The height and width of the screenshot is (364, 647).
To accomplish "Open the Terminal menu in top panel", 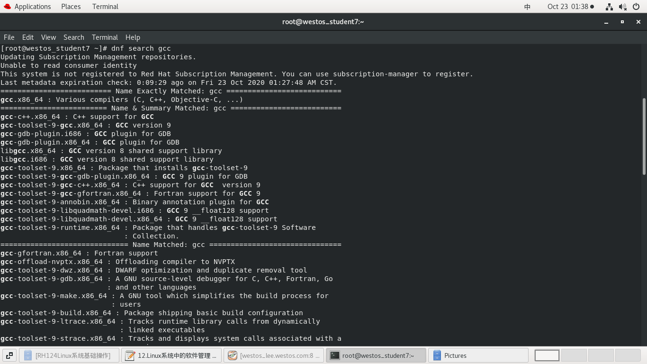I will click(105, 7).
